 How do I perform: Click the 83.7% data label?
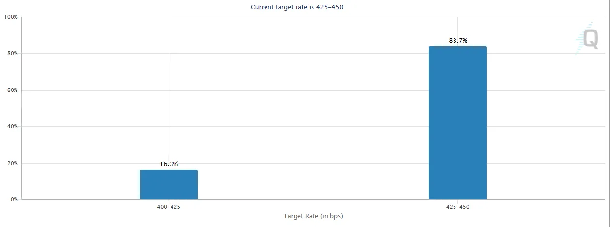pyautogui.click(x=458, y=41)
